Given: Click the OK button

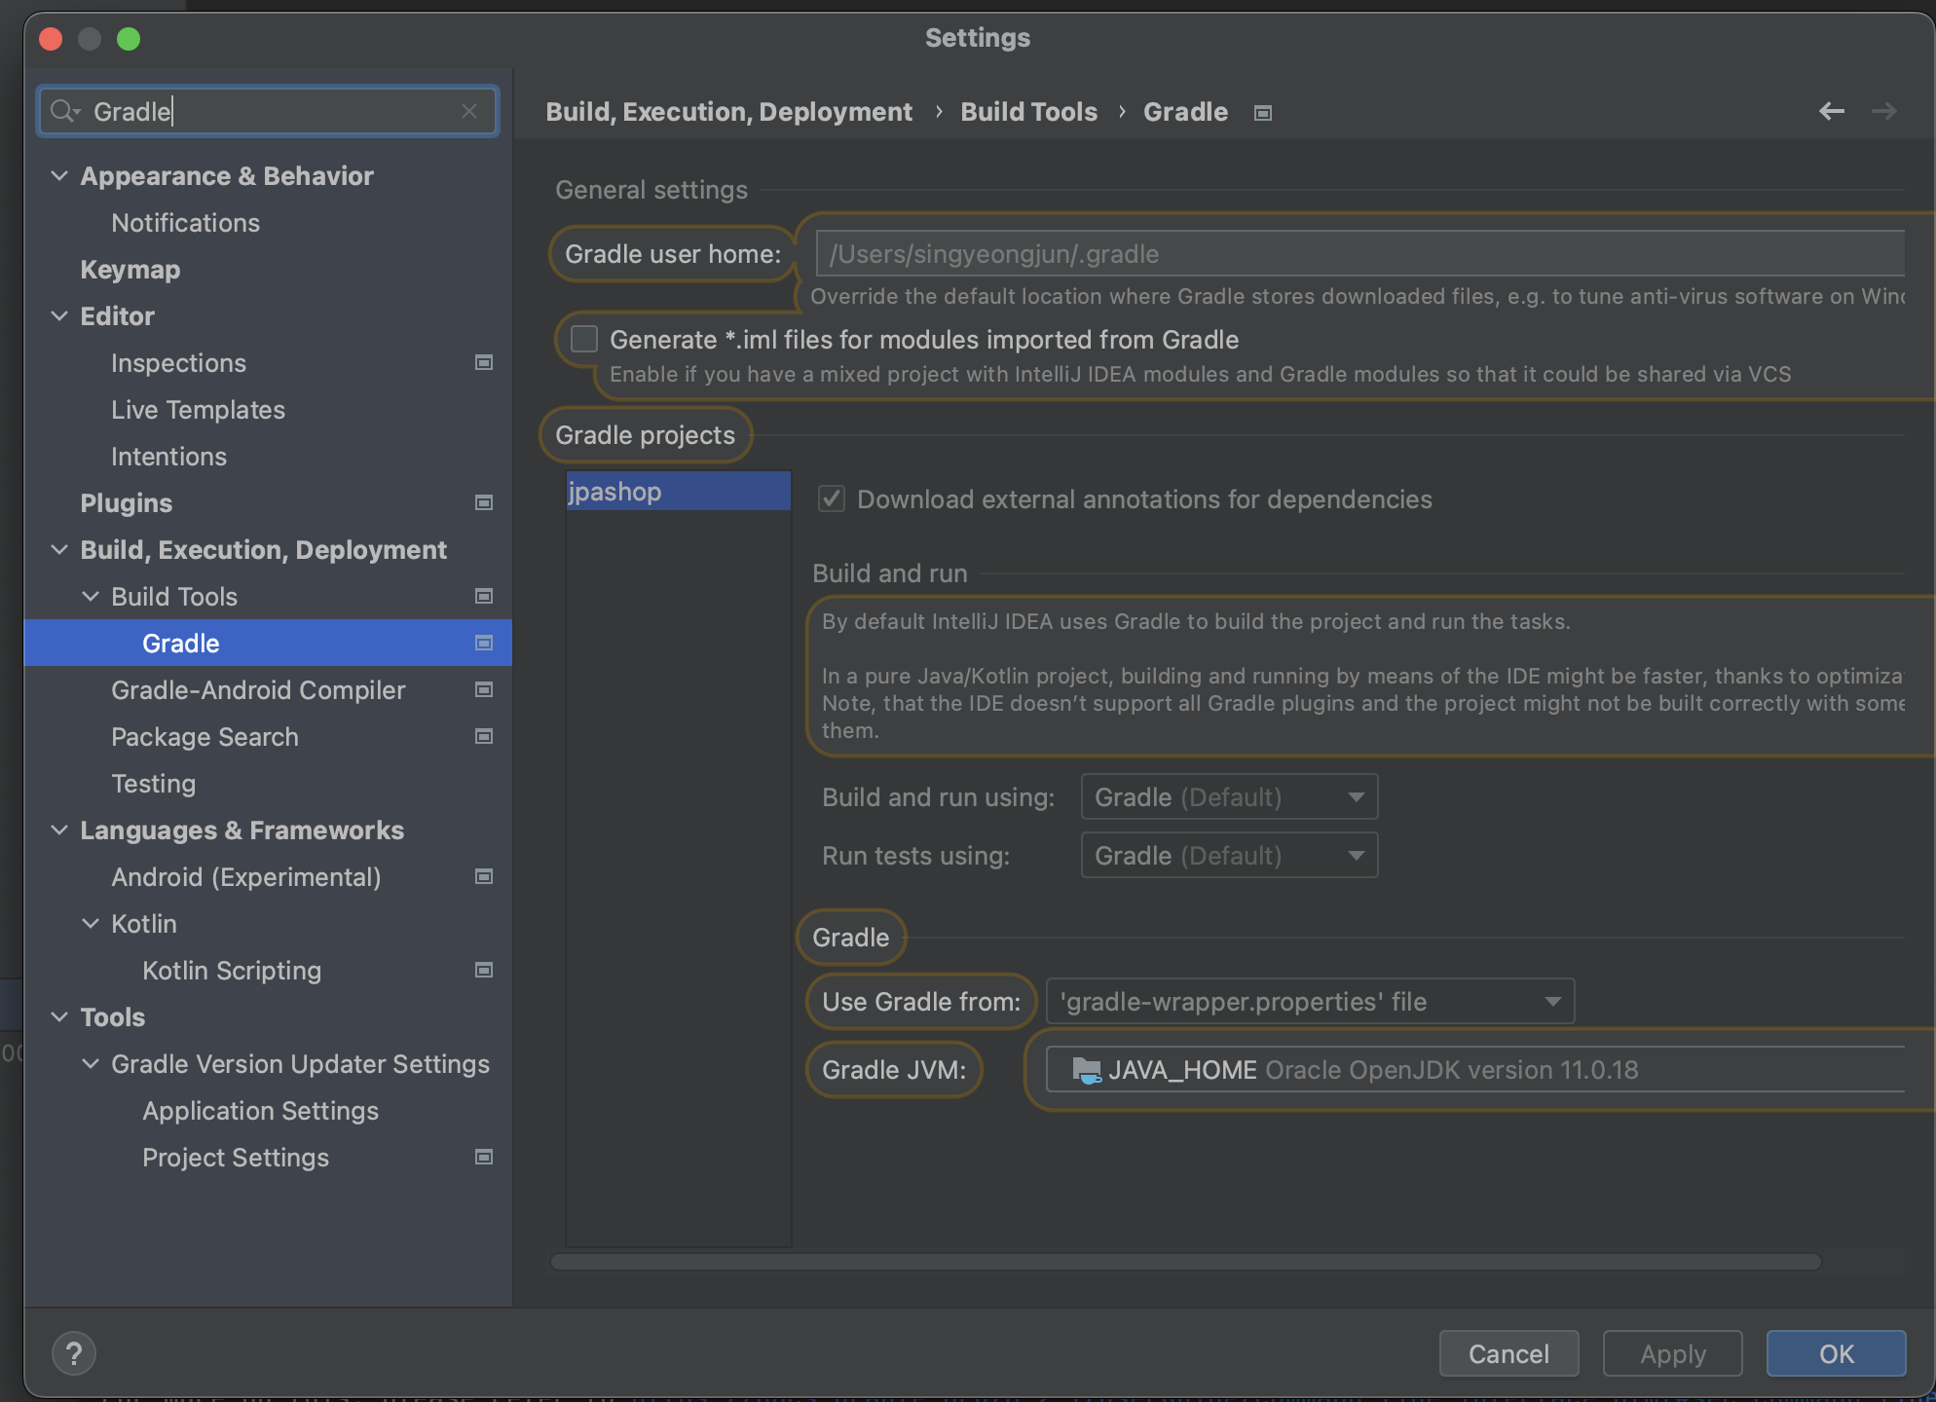Looking at the screenshot, I should click(1835, 1353).
